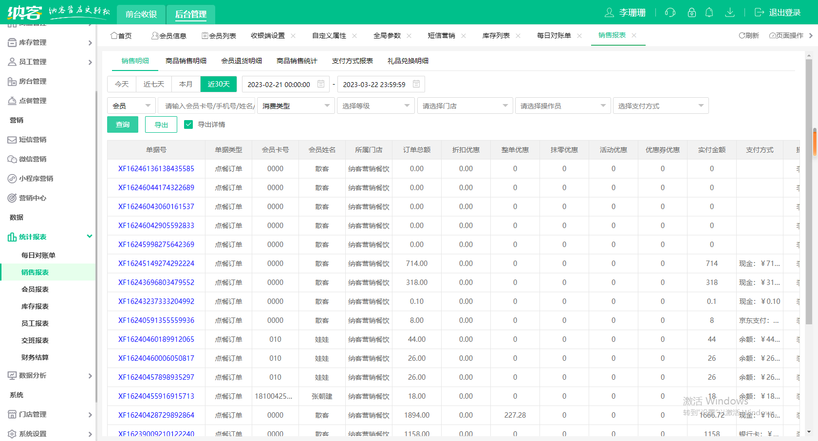This screenshot has width=818, height=441.
Task: Uncheck the 导出详情 checkbox
Action: click(x=188, y=124)
